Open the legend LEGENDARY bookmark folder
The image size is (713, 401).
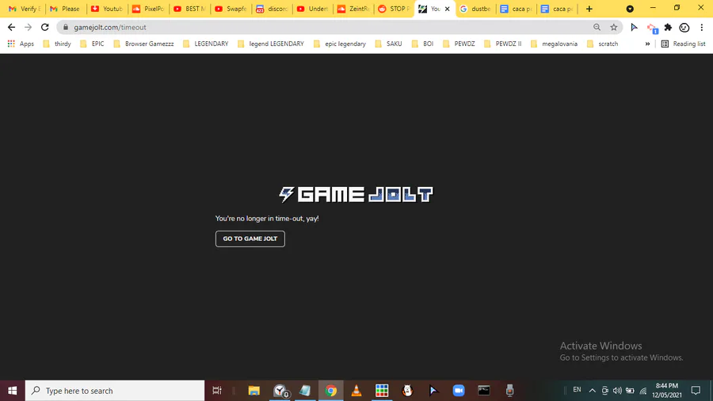[x=271, y=44]
